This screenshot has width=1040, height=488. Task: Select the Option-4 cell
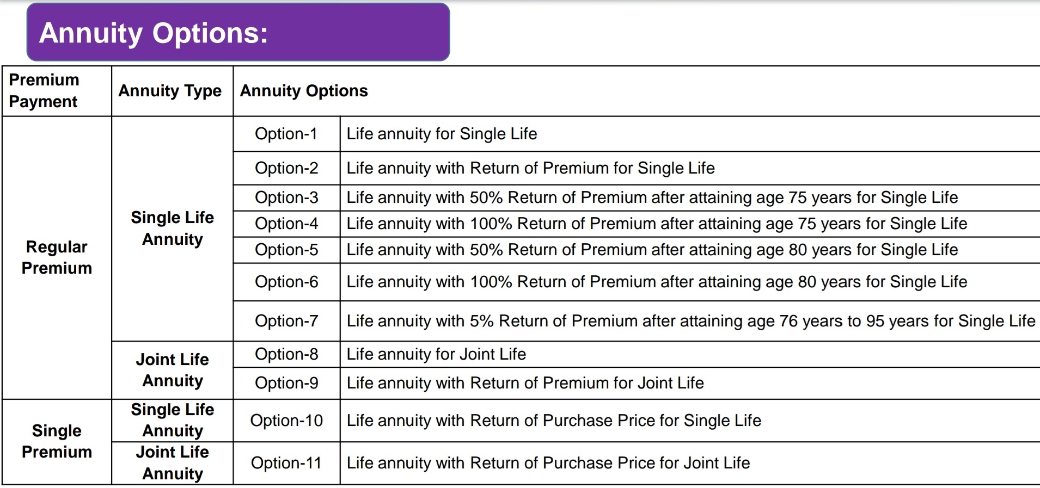pyautogui.click(x=286, y=224)
